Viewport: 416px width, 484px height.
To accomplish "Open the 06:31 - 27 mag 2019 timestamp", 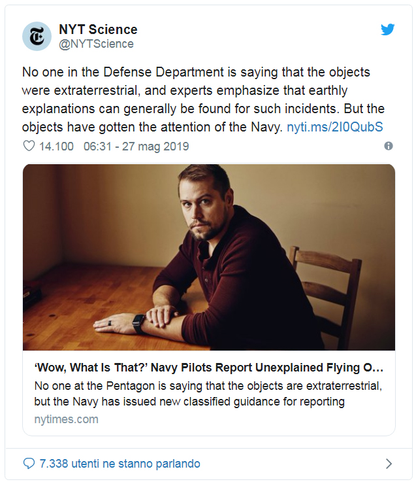I will pyautogui.click(x=136, y=146).
